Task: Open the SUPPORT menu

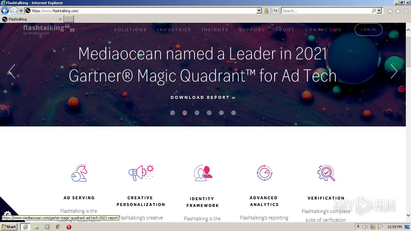Action: point(252,30)
